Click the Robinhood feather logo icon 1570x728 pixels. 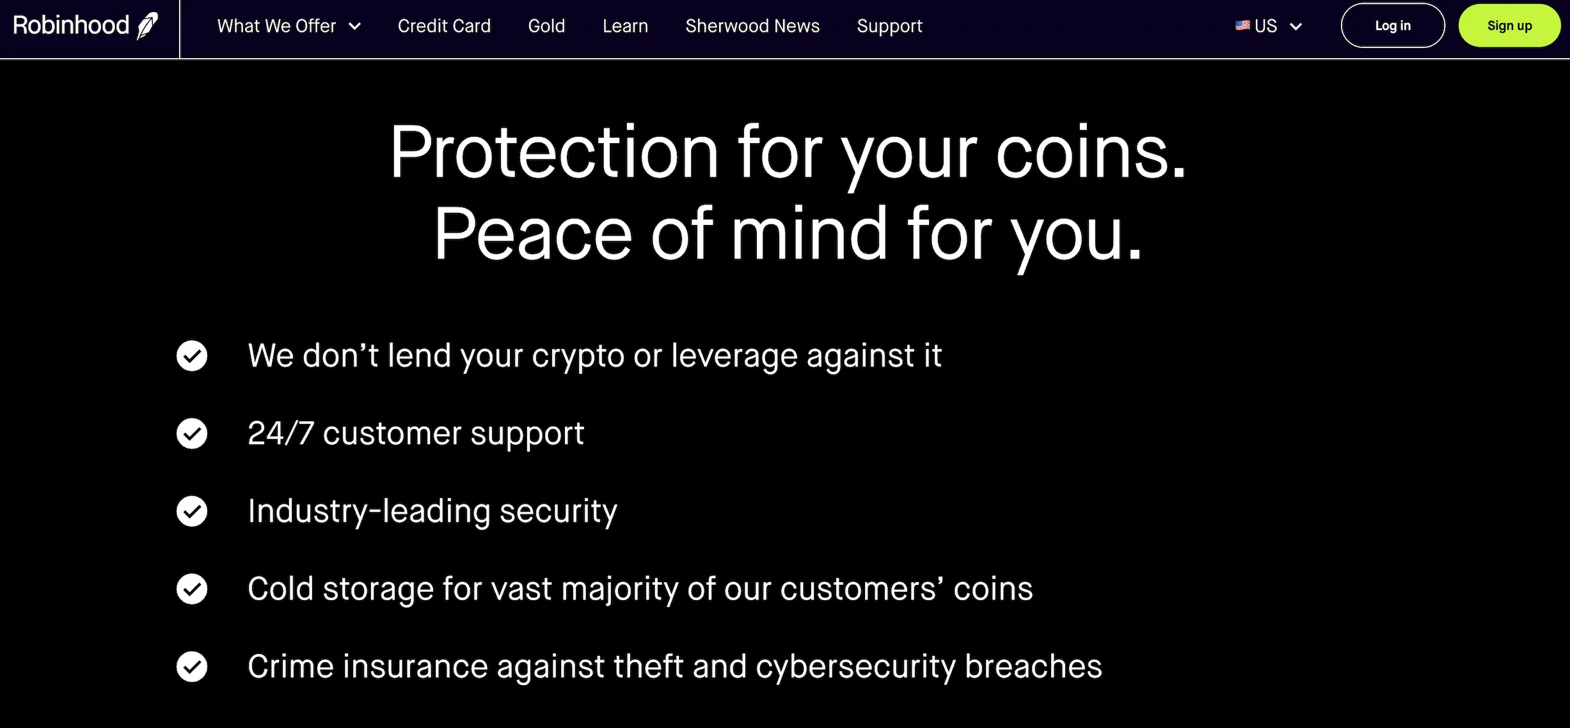tap(148, 26)
